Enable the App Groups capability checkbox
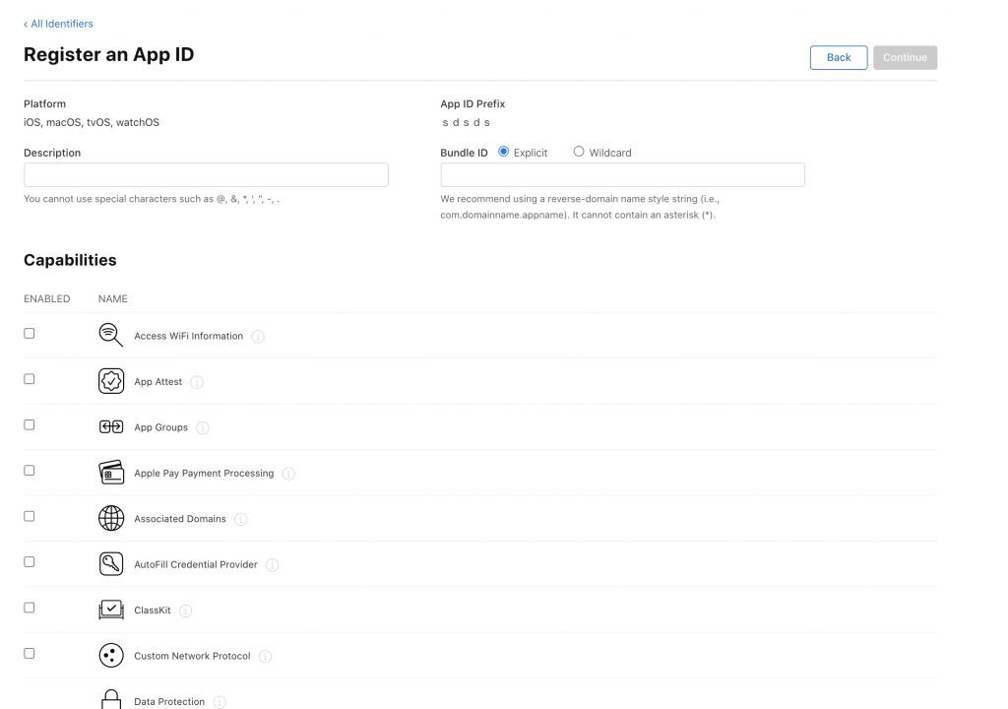The image size is (1008, 709). (29, 424)
